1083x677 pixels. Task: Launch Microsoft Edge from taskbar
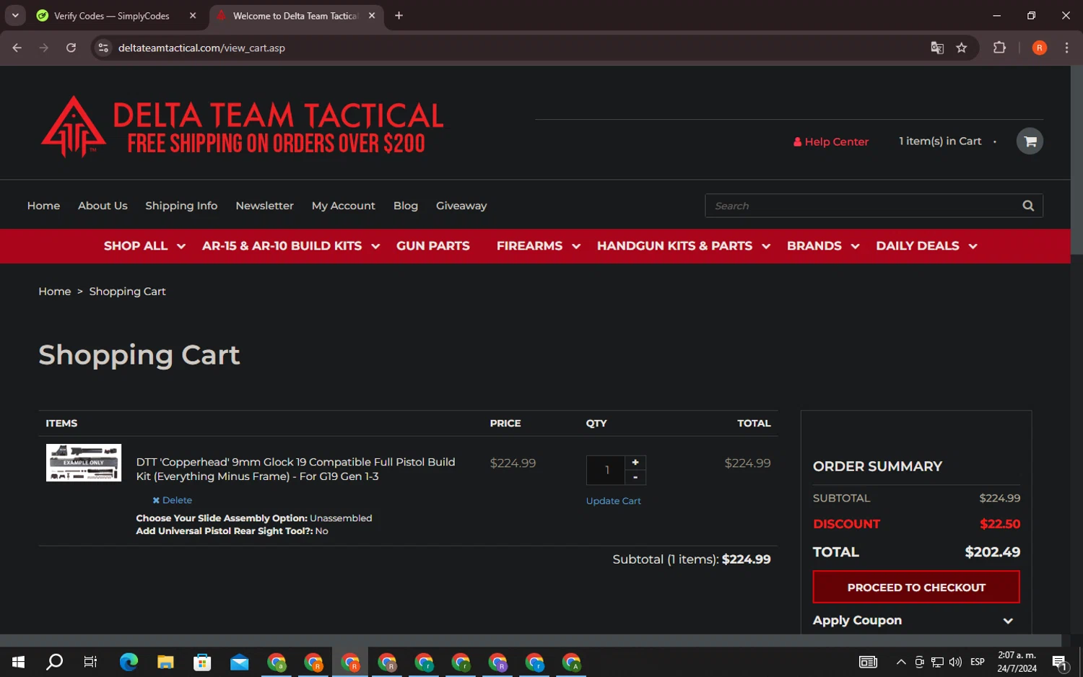coord(129,662)
